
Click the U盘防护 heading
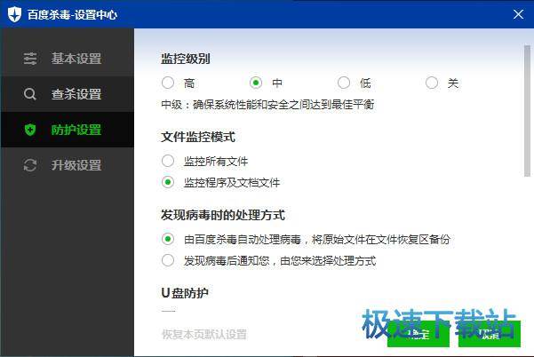(x=185, y=293)
